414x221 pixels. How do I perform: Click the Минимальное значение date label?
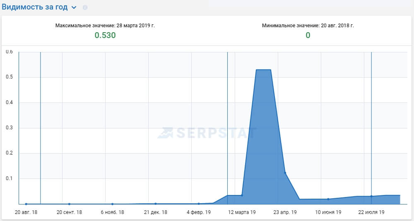pos(308,26)
